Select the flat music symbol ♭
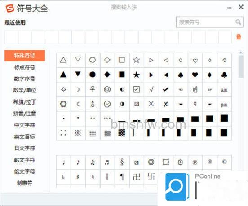This screenshot has width=248, height=206. [63, 177]
